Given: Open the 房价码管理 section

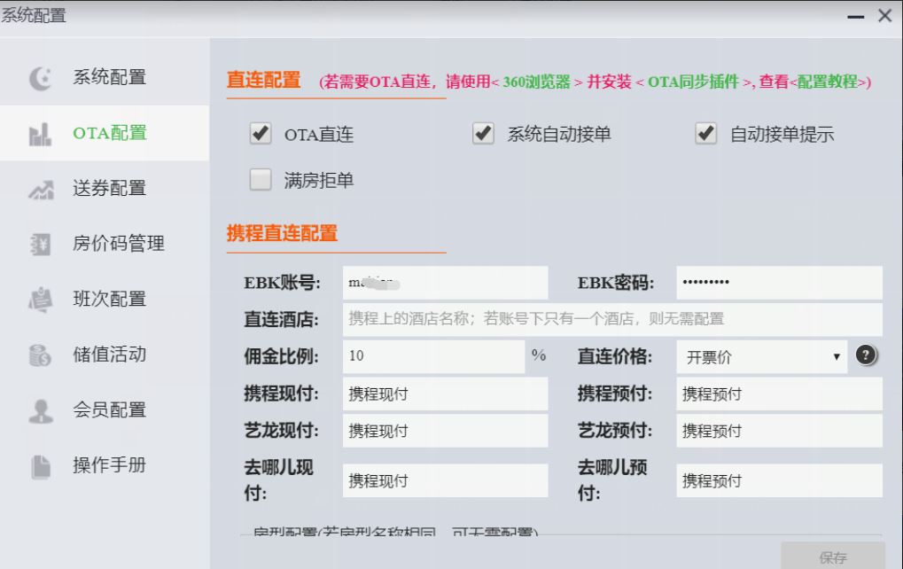Looking at the screenshot, I should click(118, 245).
